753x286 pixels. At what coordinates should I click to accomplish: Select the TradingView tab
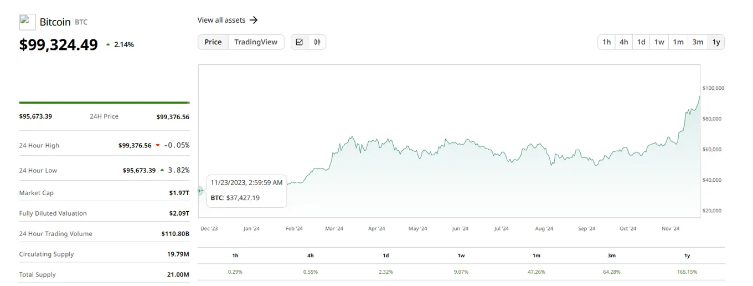click(x=256, y=42)
